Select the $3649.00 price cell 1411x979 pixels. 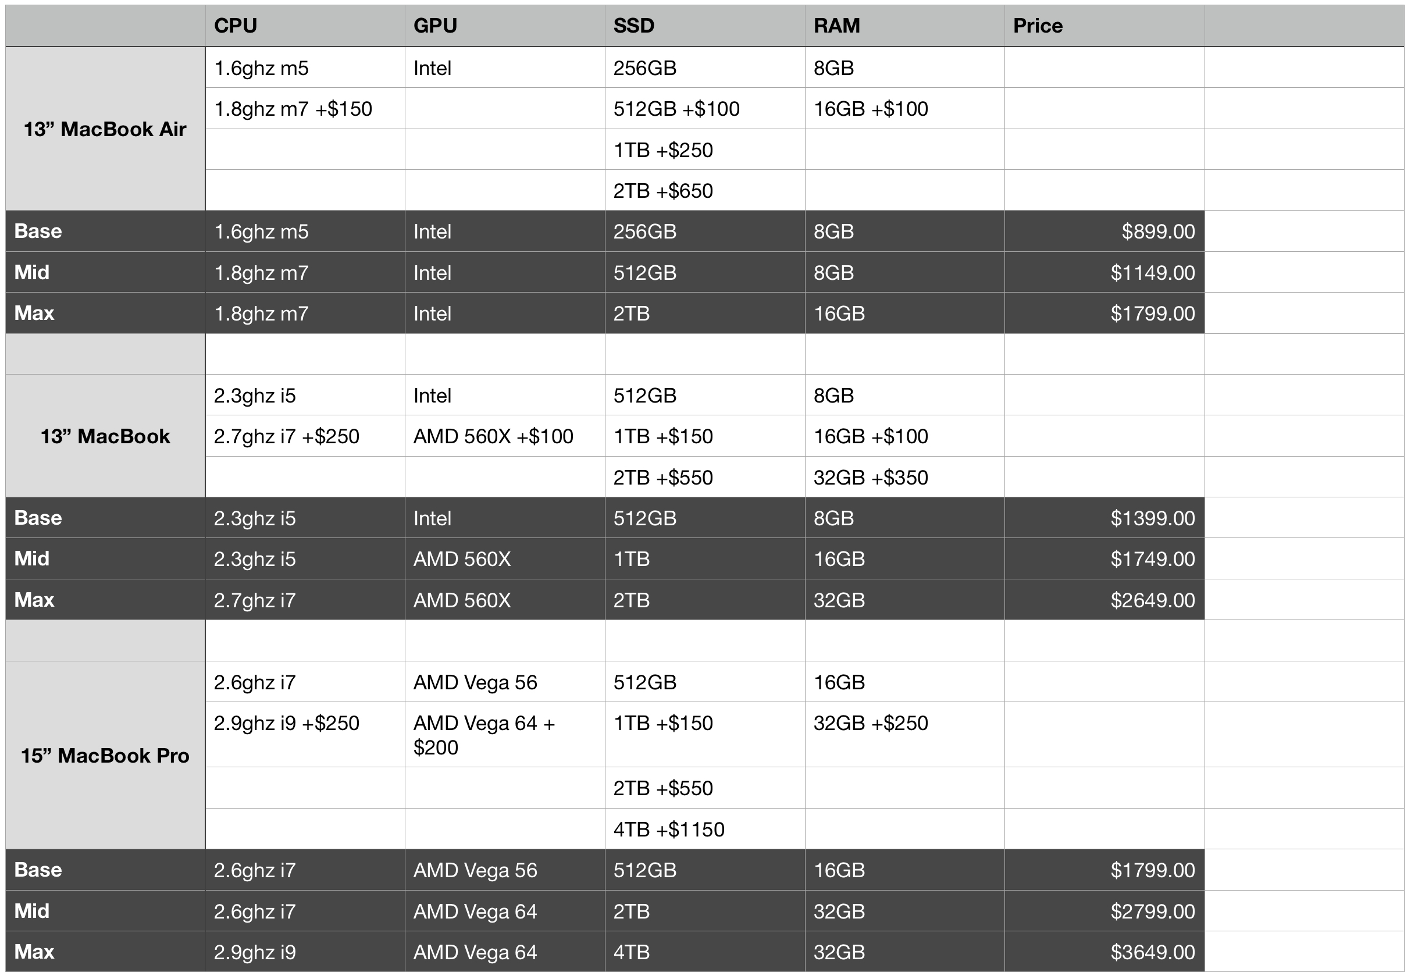[1104, 952]
